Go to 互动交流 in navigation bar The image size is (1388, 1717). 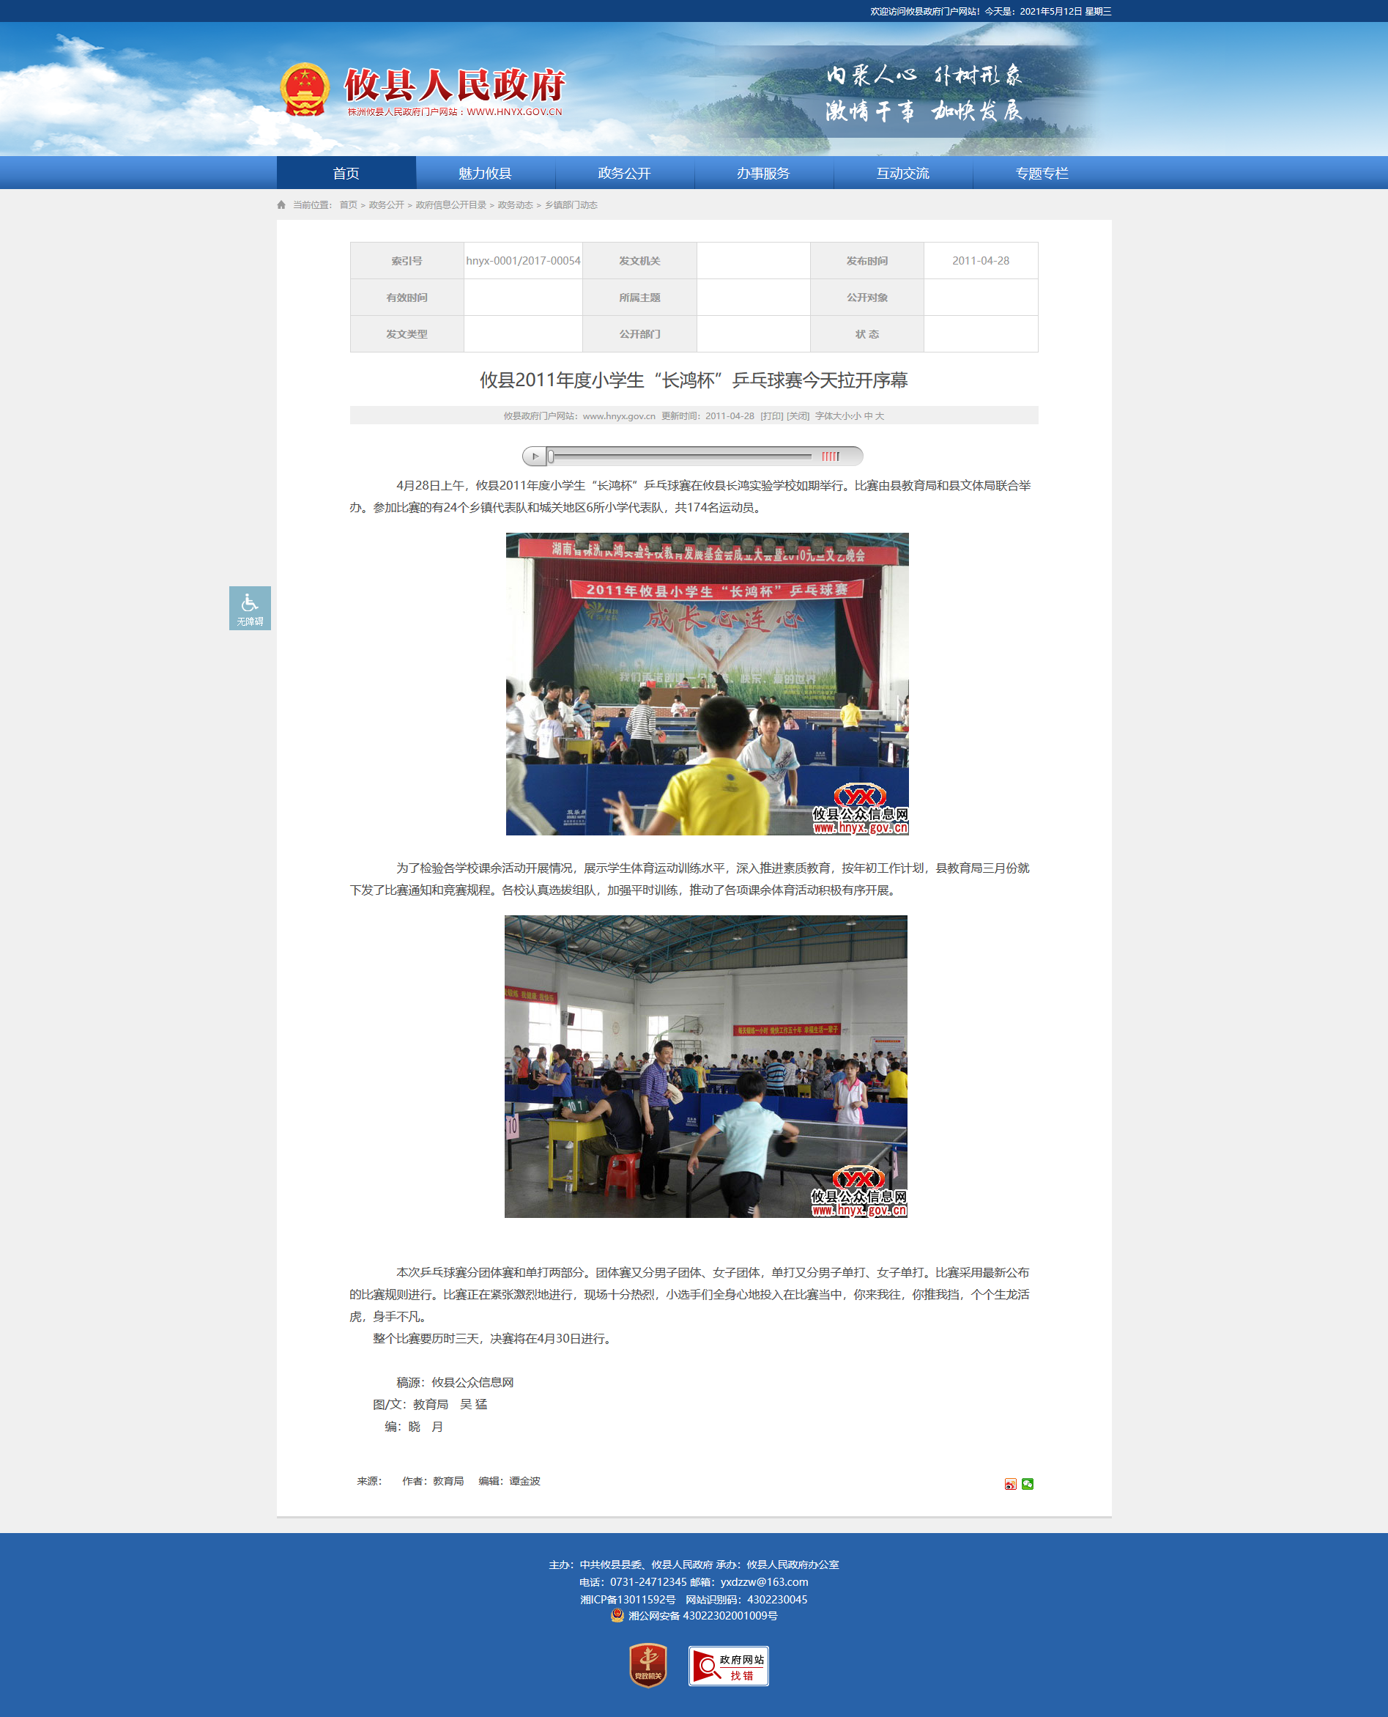pyautogui.click(x=902, y=174)
